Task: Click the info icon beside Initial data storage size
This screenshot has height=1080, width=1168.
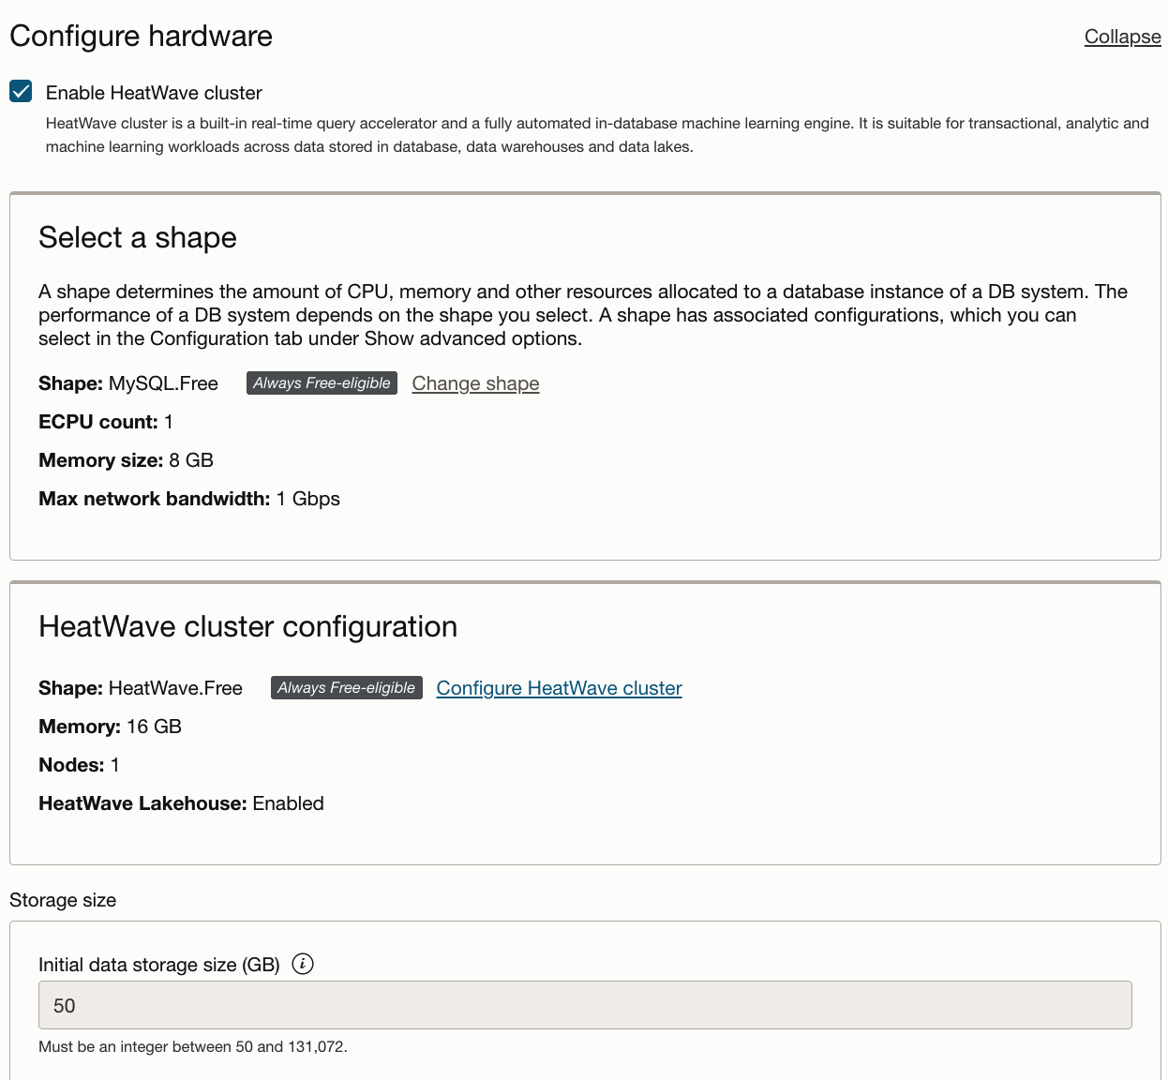Action: 302,964
